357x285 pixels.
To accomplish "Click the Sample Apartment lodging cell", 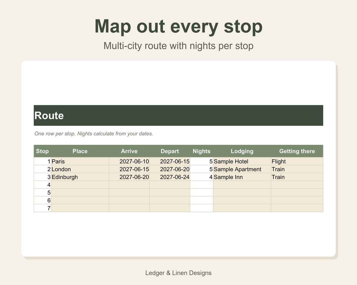I will [x=242, y=169].
